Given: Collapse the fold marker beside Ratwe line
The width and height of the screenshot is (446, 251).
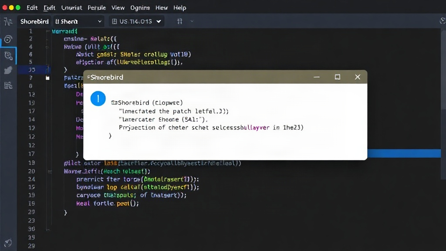Looking at the screenshot, I should pos(47,47).
